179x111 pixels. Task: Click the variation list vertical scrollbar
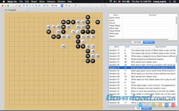click(177, 59)
